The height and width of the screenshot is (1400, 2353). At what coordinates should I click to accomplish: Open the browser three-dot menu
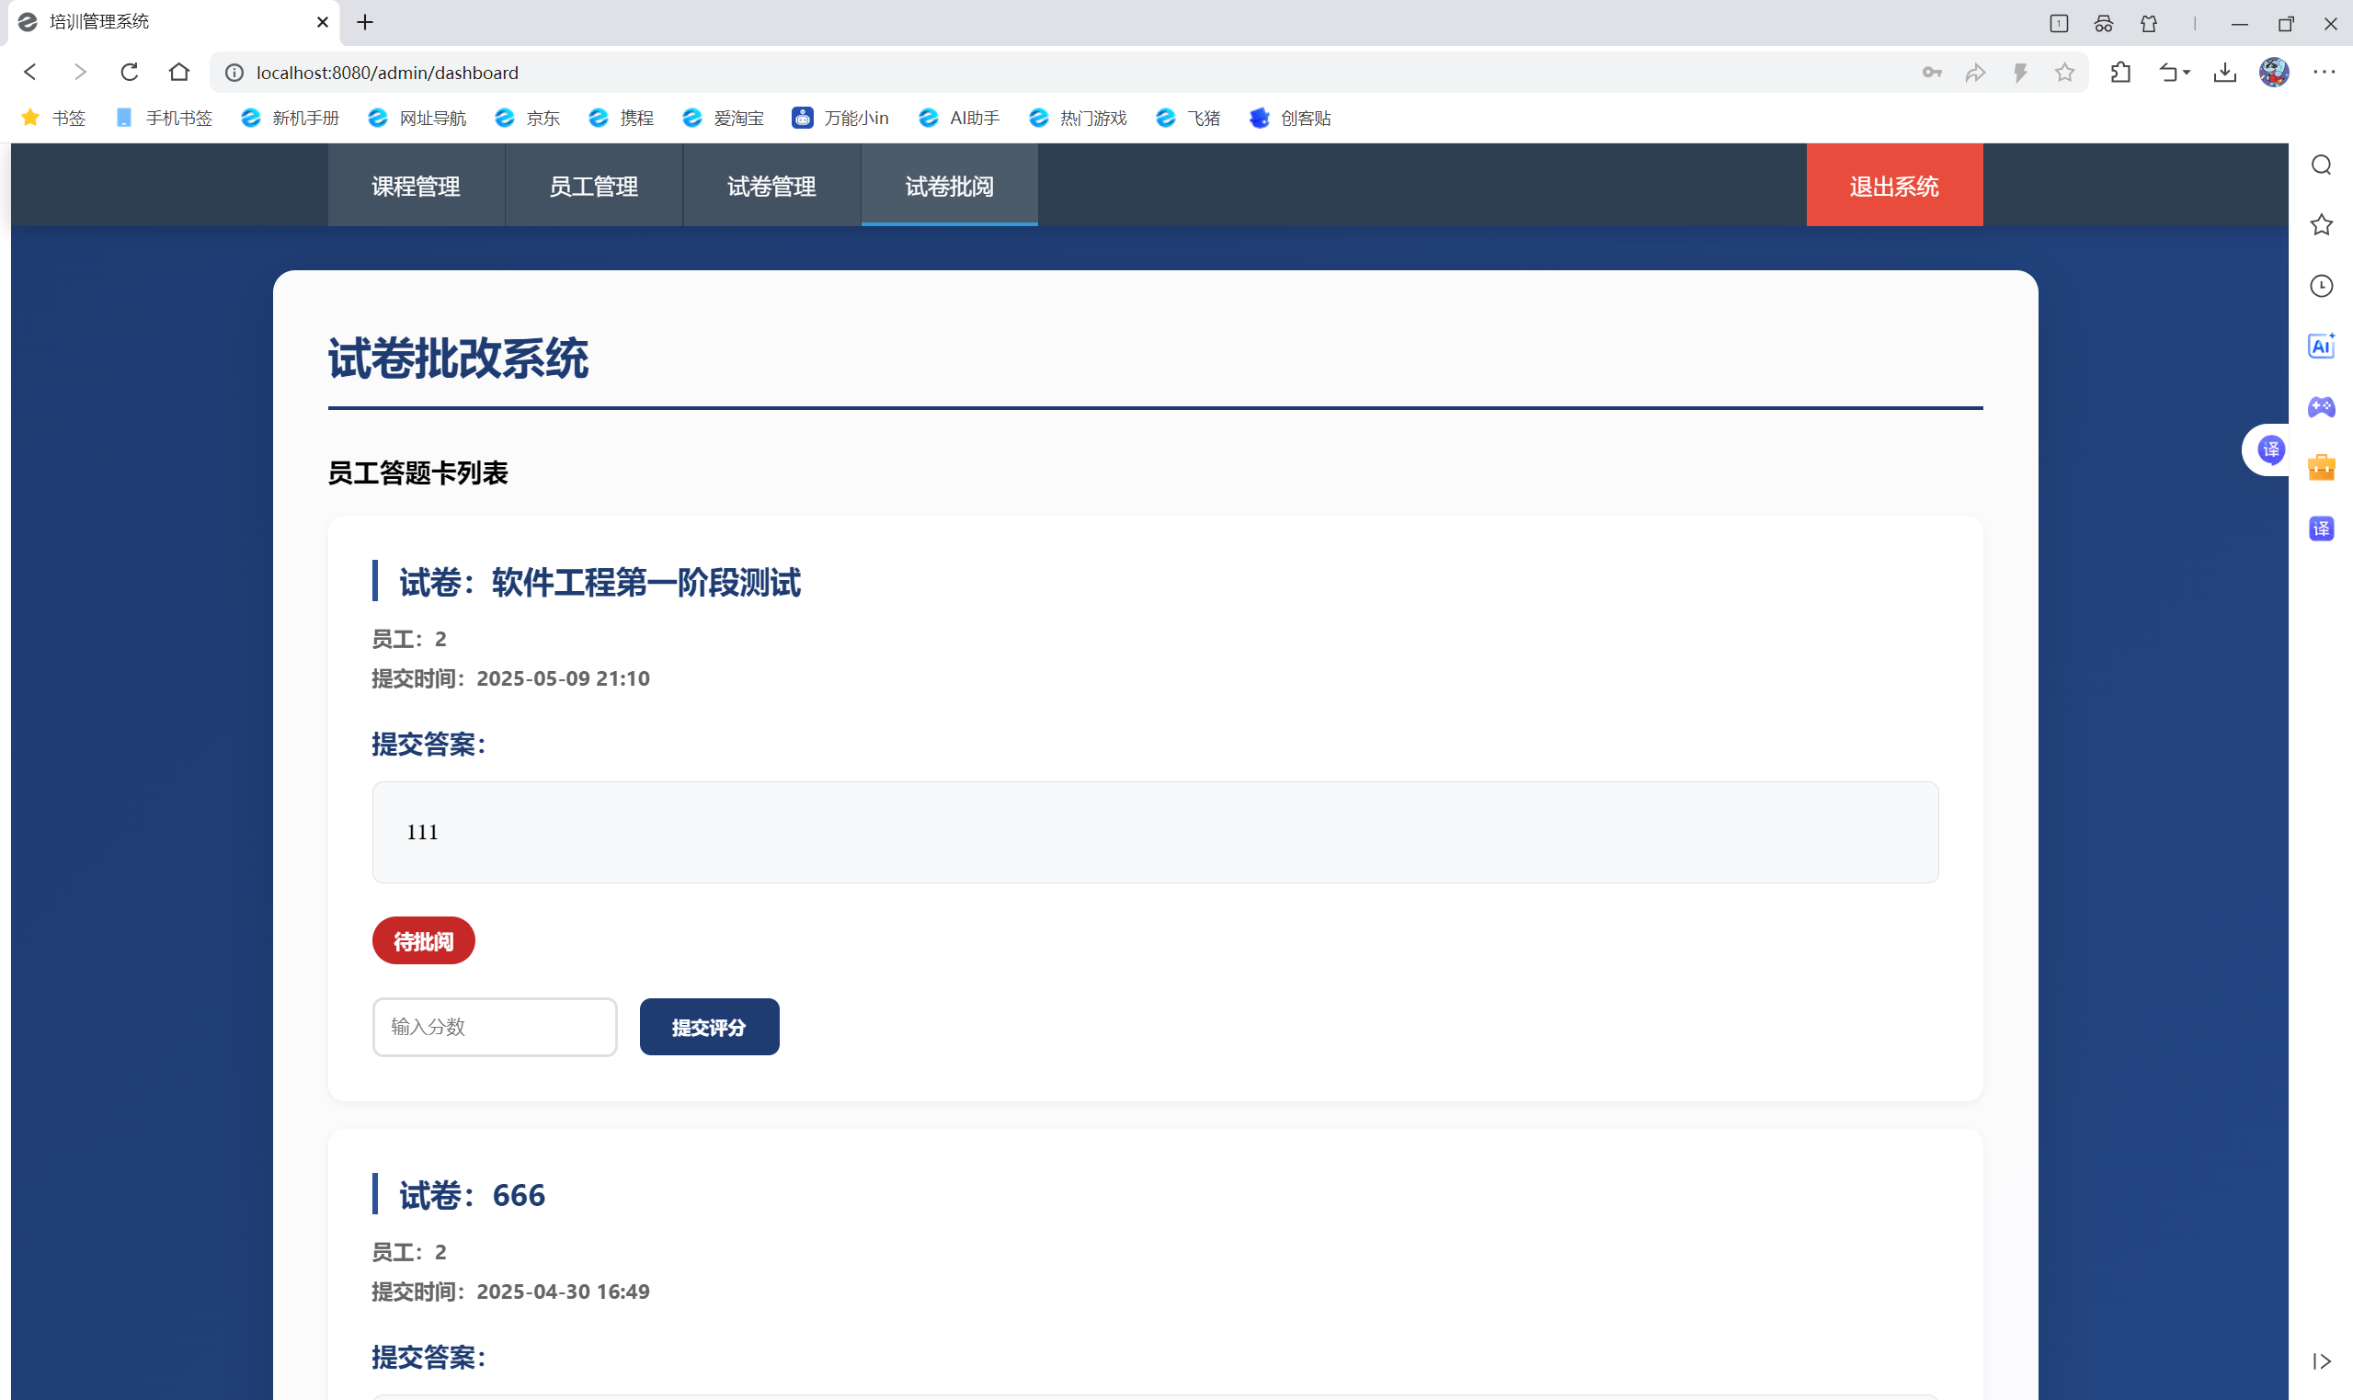point(2324,73)
